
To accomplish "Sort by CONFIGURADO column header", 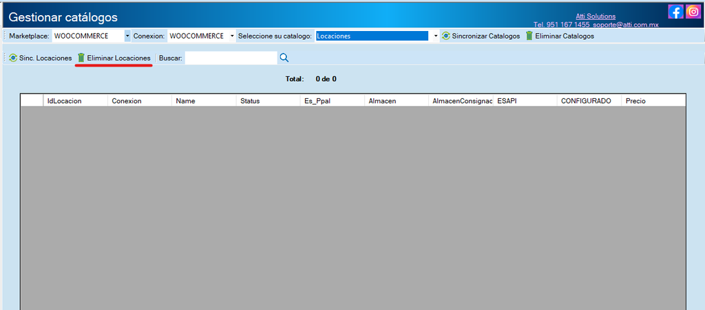I will pyautogui.click(x=590, y=101).
